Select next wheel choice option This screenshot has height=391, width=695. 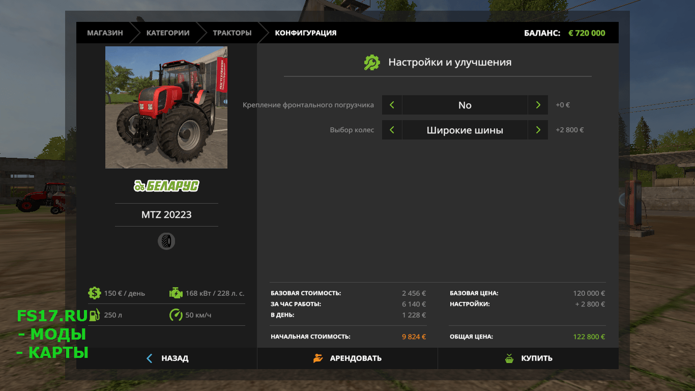(x=538, y=130)
